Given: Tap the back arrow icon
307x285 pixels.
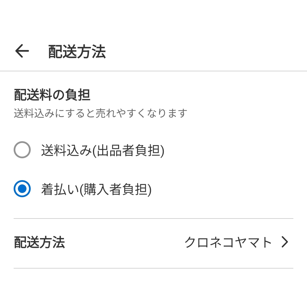Looking at the screenshot, I should (22, 51).
